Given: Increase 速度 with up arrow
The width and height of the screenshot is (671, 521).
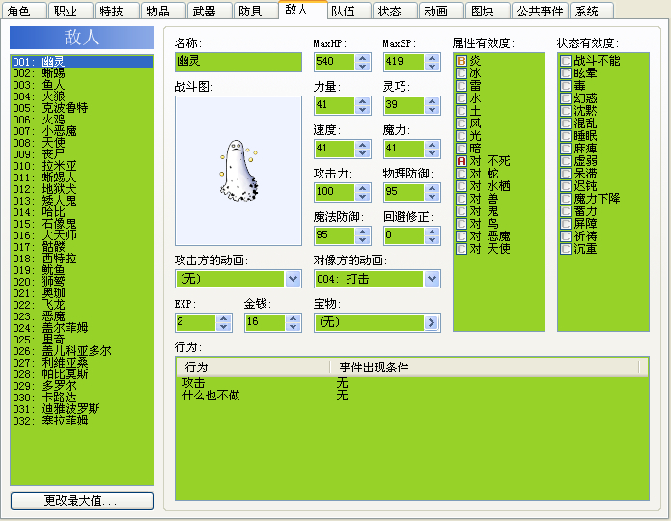Looking at the screenshot, I should tap(362, 145).
